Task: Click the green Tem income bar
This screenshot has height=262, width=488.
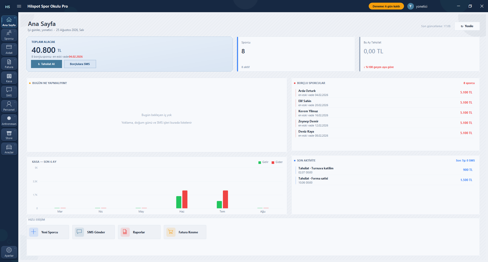Action: 219,205
